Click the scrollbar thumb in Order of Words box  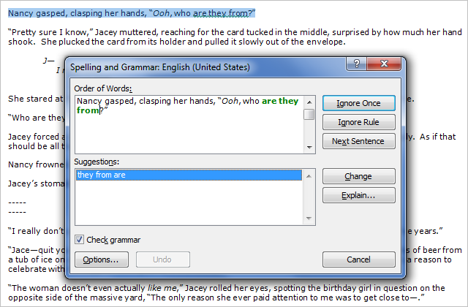point(309,114)
